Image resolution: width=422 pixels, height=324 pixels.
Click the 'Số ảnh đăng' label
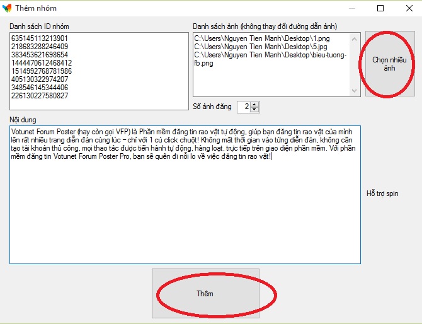212,107
